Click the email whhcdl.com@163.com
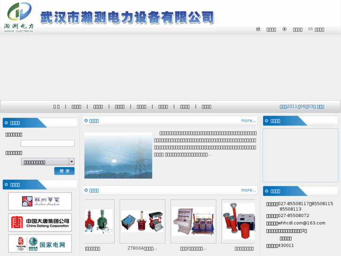 [x=302, y=223]
